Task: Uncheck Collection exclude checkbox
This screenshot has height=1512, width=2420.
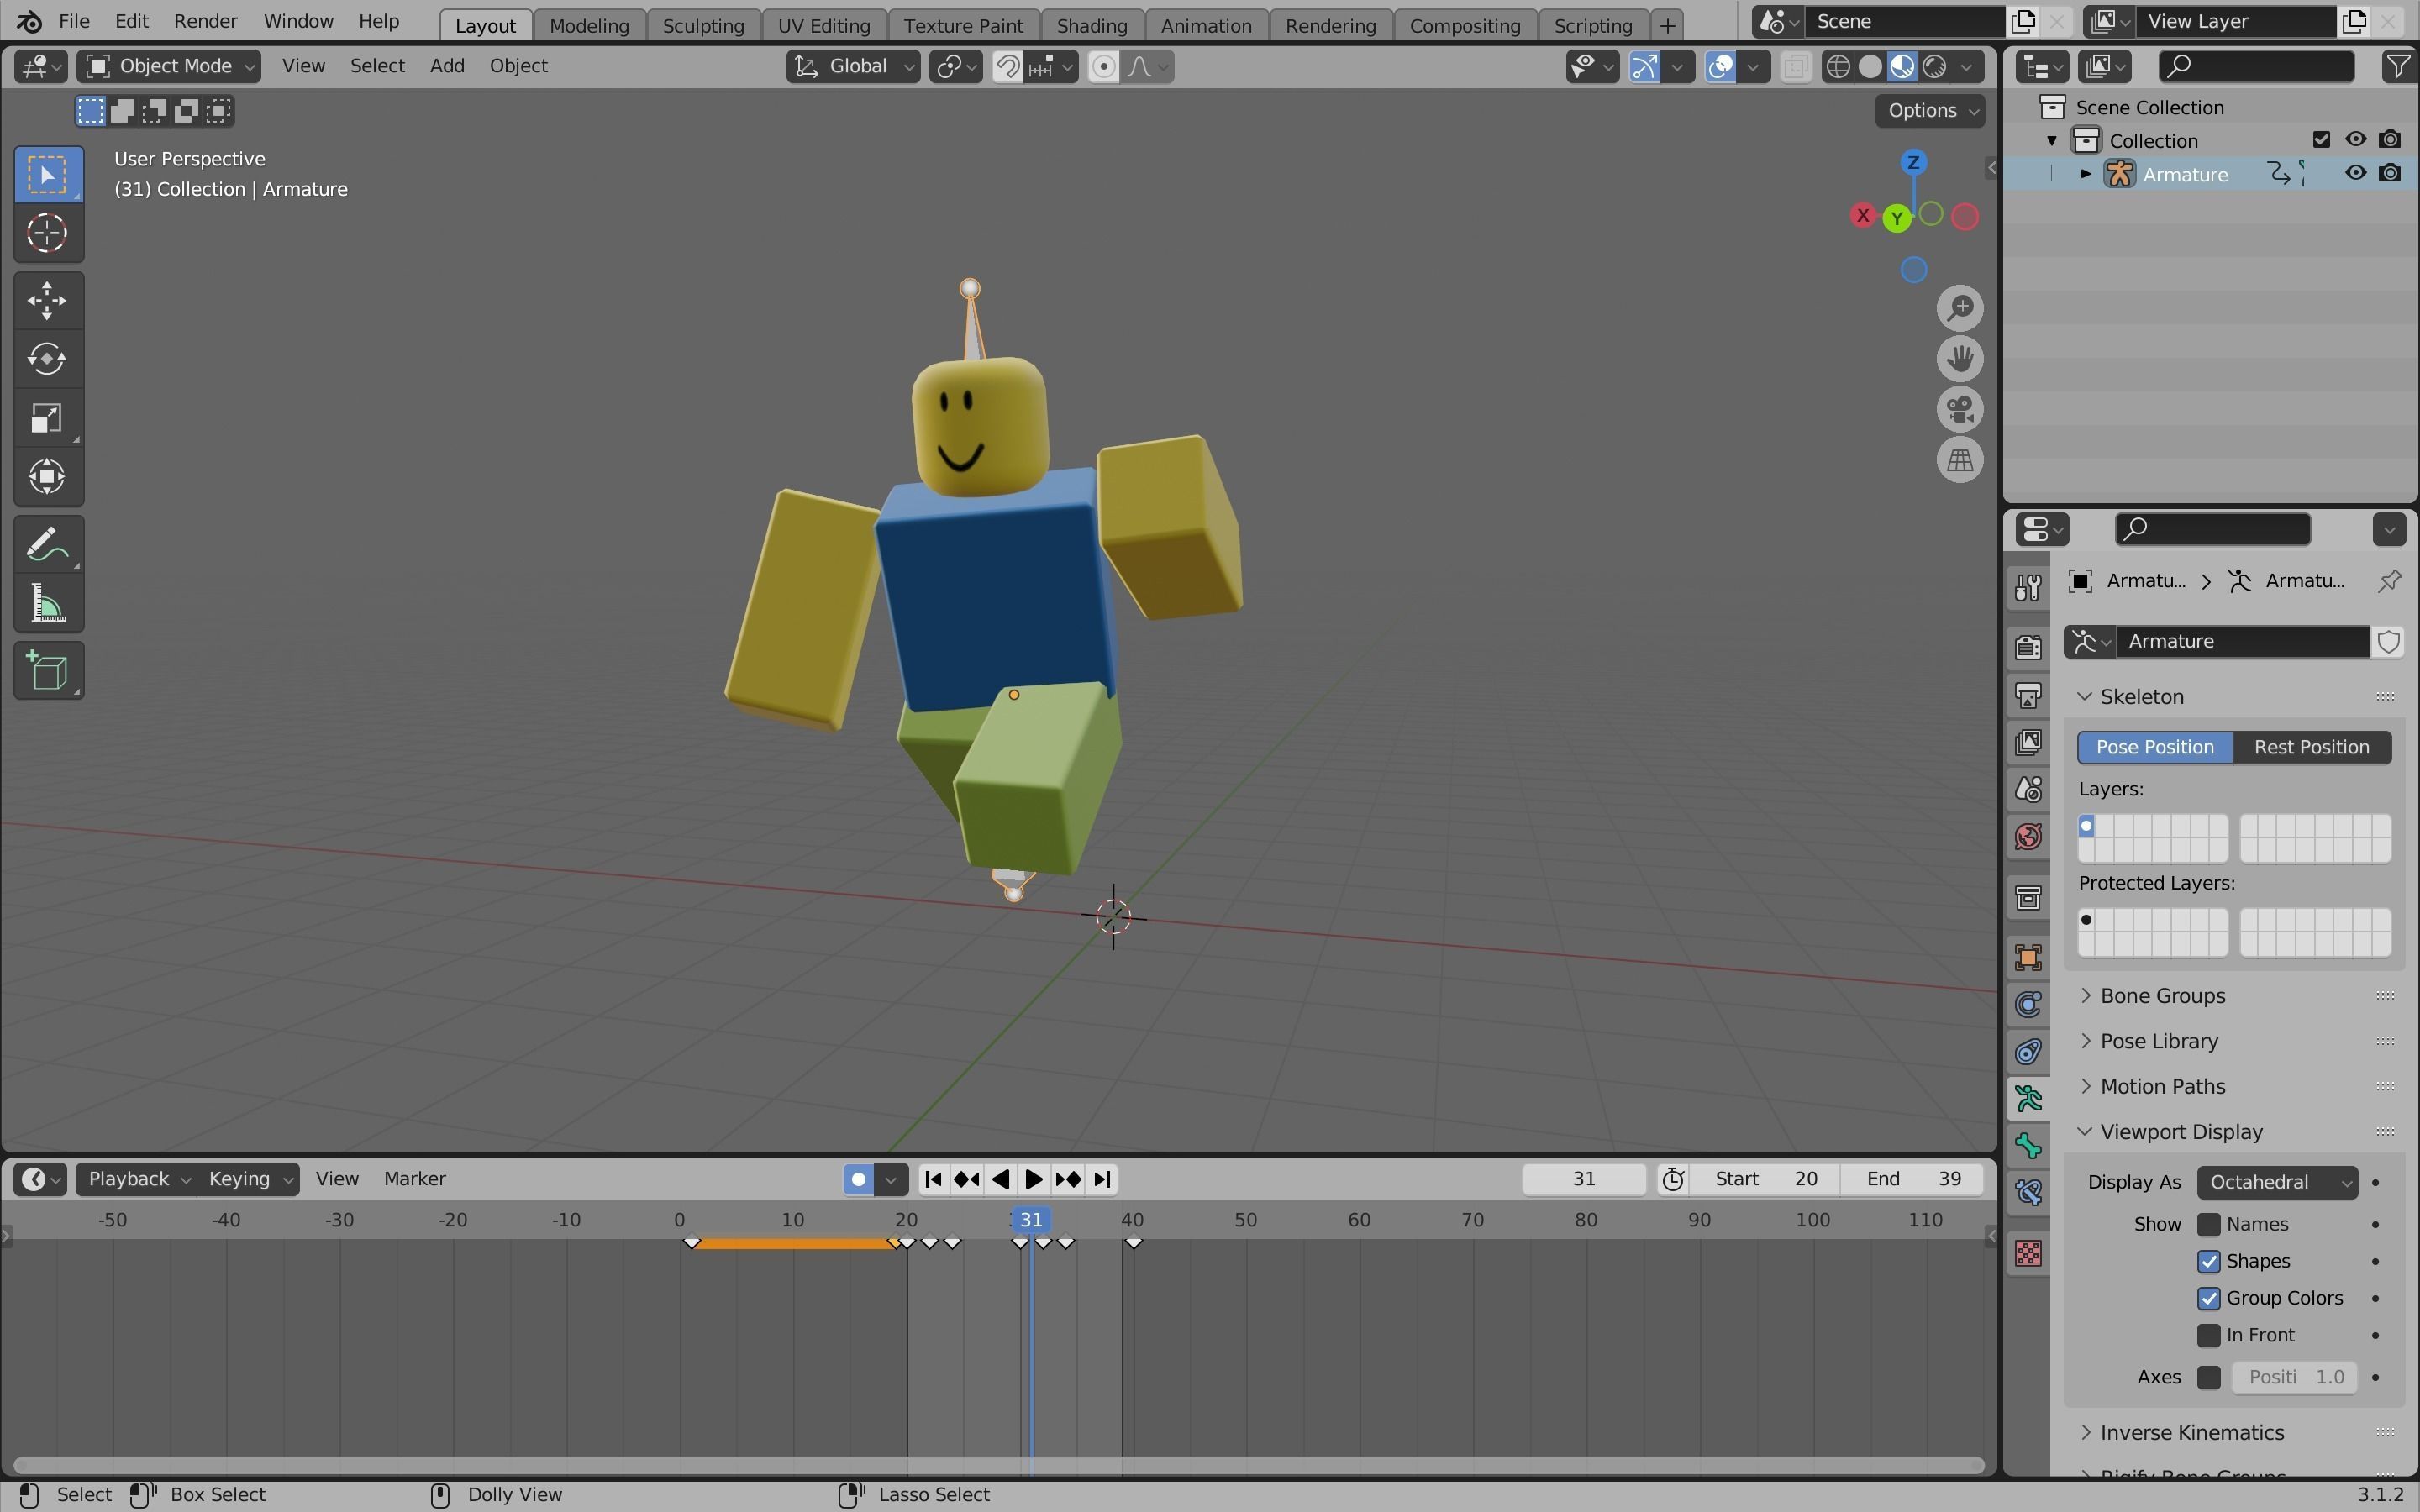Action: click(x=2321, y=139)
